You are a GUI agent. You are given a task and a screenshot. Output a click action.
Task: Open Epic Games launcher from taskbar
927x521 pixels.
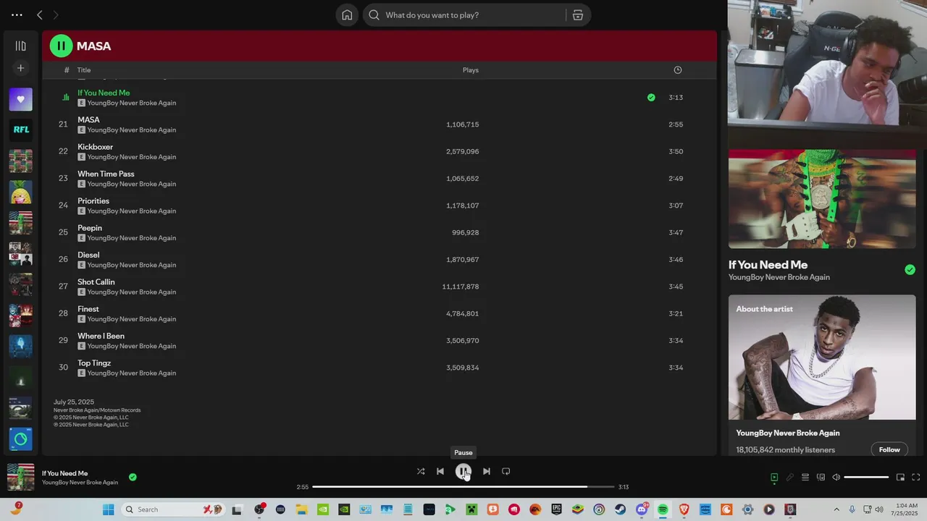click(556, 509)
